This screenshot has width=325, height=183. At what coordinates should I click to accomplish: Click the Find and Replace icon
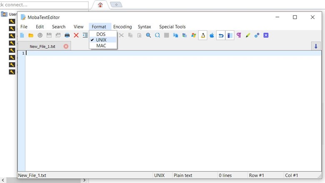[x=157, y=35]
